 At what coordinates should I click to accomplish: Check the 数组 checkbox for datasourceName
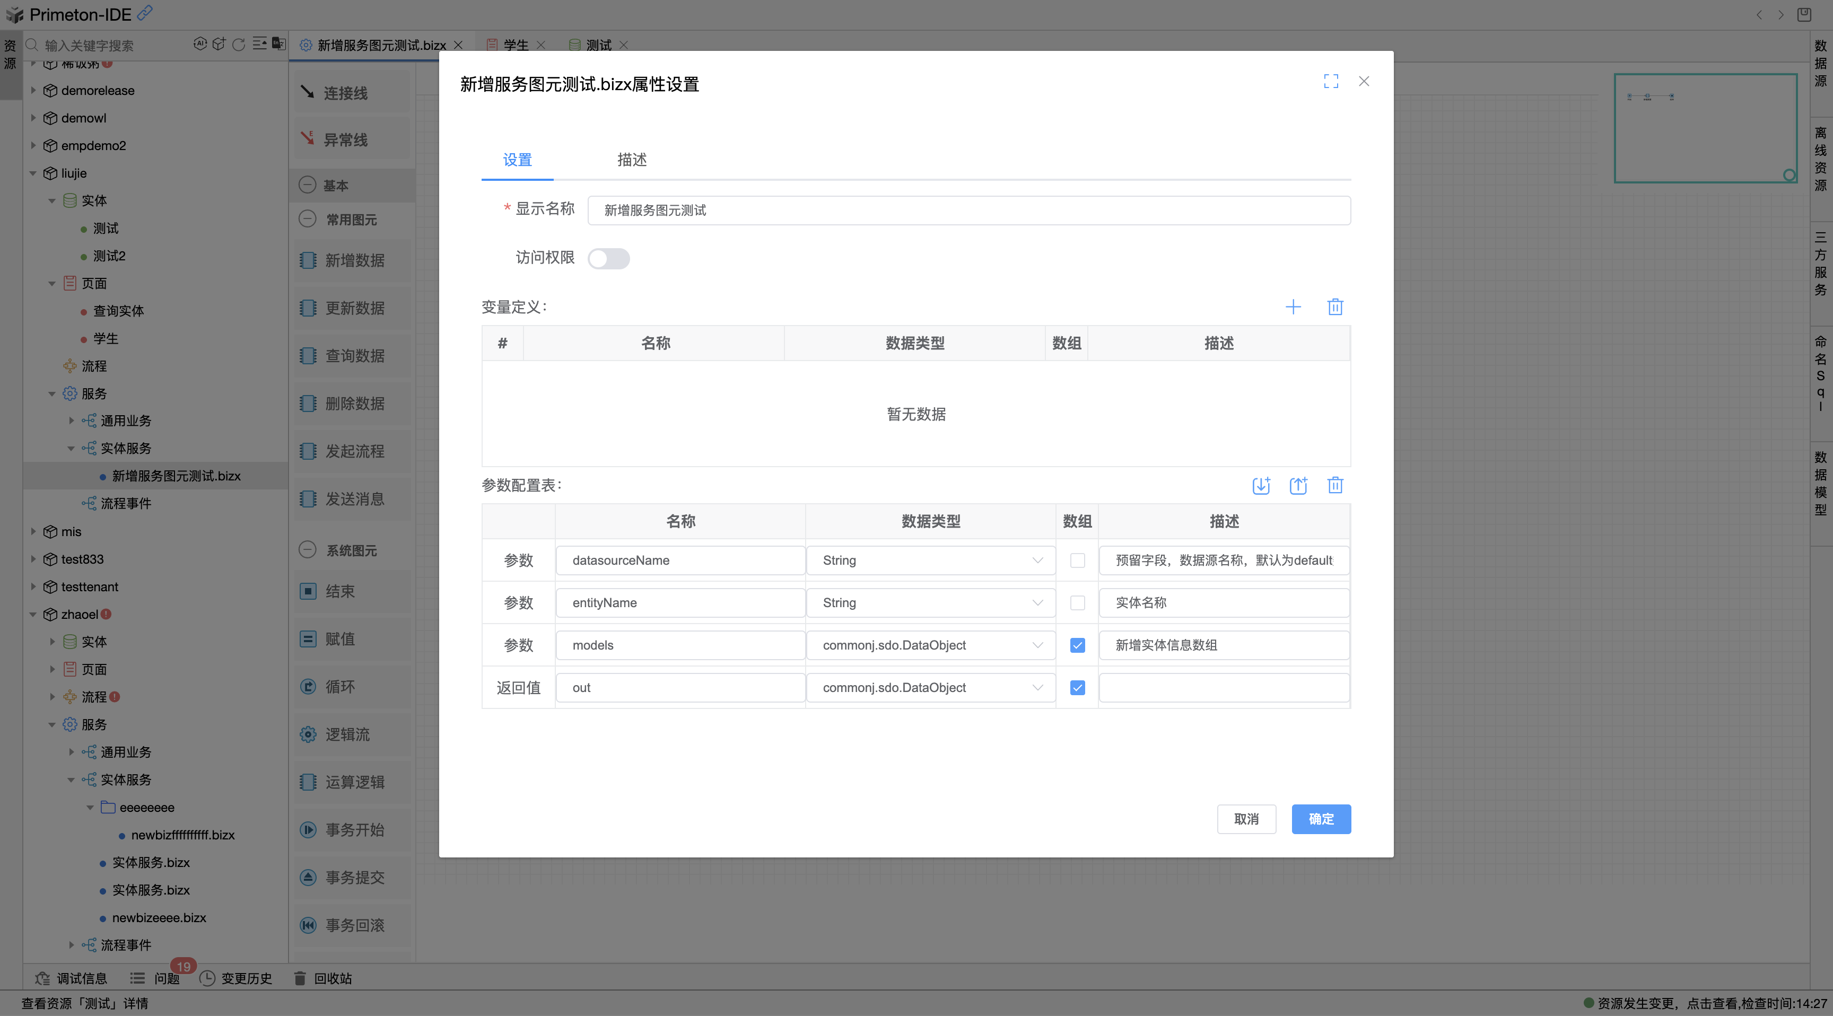(1077, 560)
